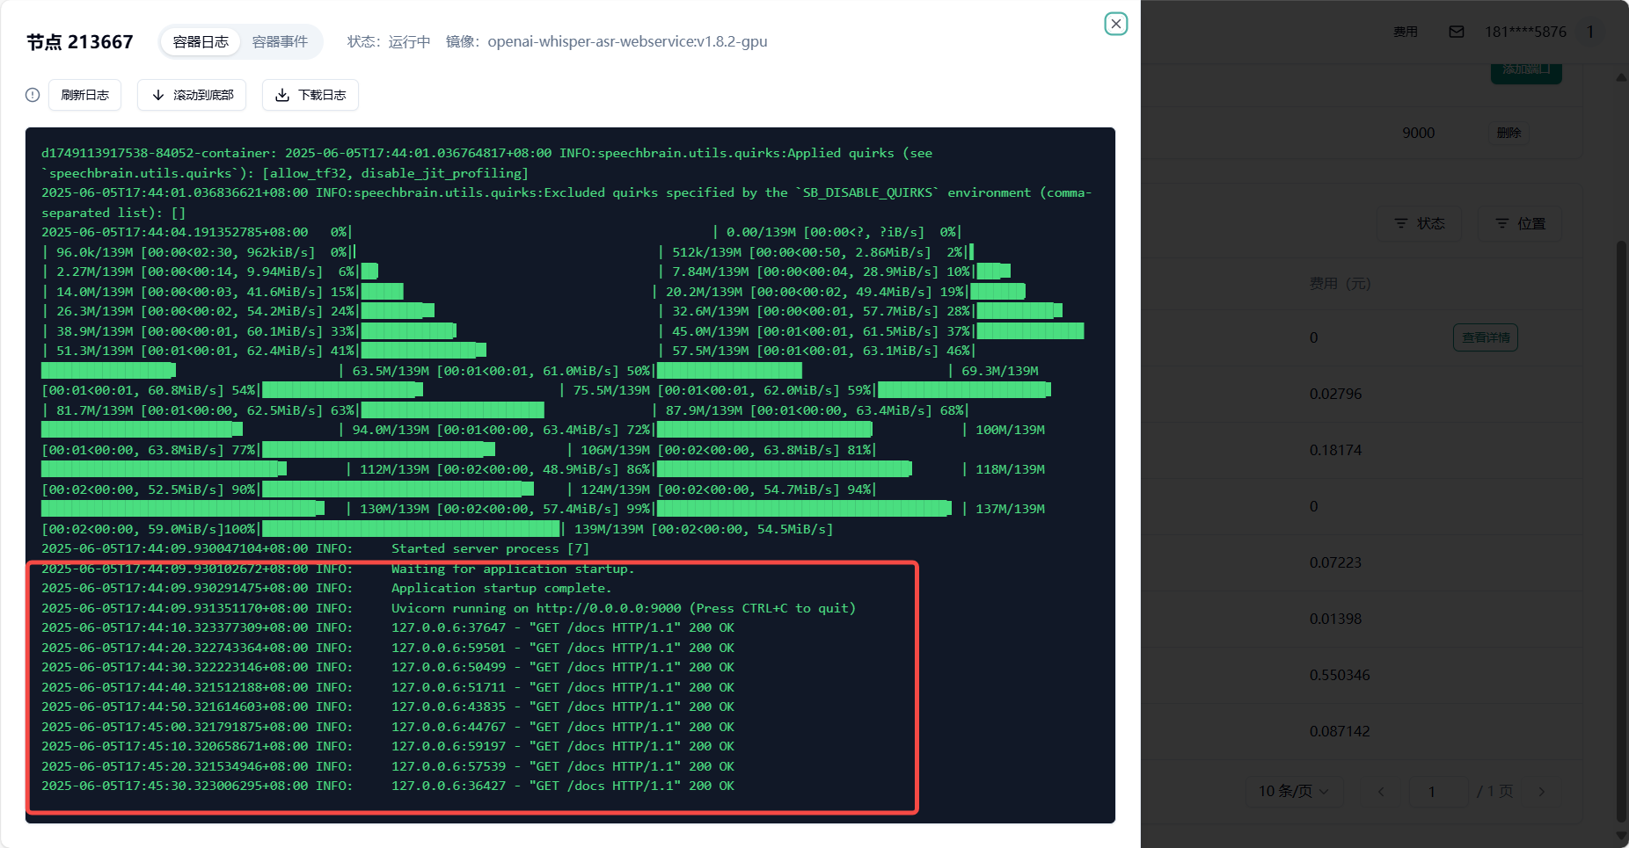This screenshot has height=848, width=1629.
Task: Switch to the 容器日志 tab
Action: coord(201,42)
